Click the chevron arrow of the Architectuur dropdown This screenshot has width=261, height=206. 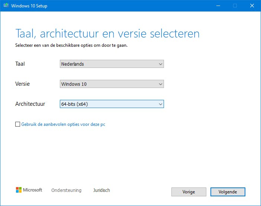[x=161, y=104]
